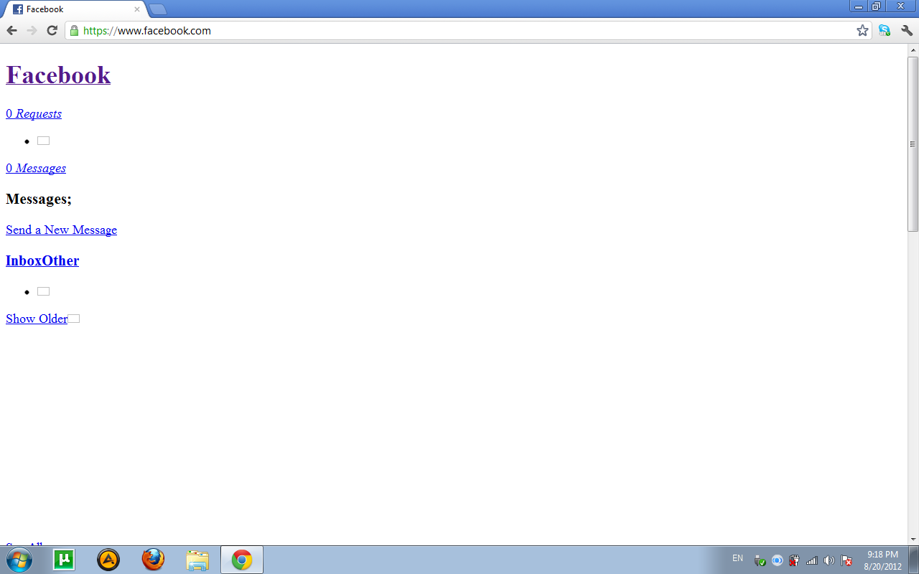Viewport: 919px width, 574px height.
Task: Click the Chrome taskbar button
Action: (242, 560)
